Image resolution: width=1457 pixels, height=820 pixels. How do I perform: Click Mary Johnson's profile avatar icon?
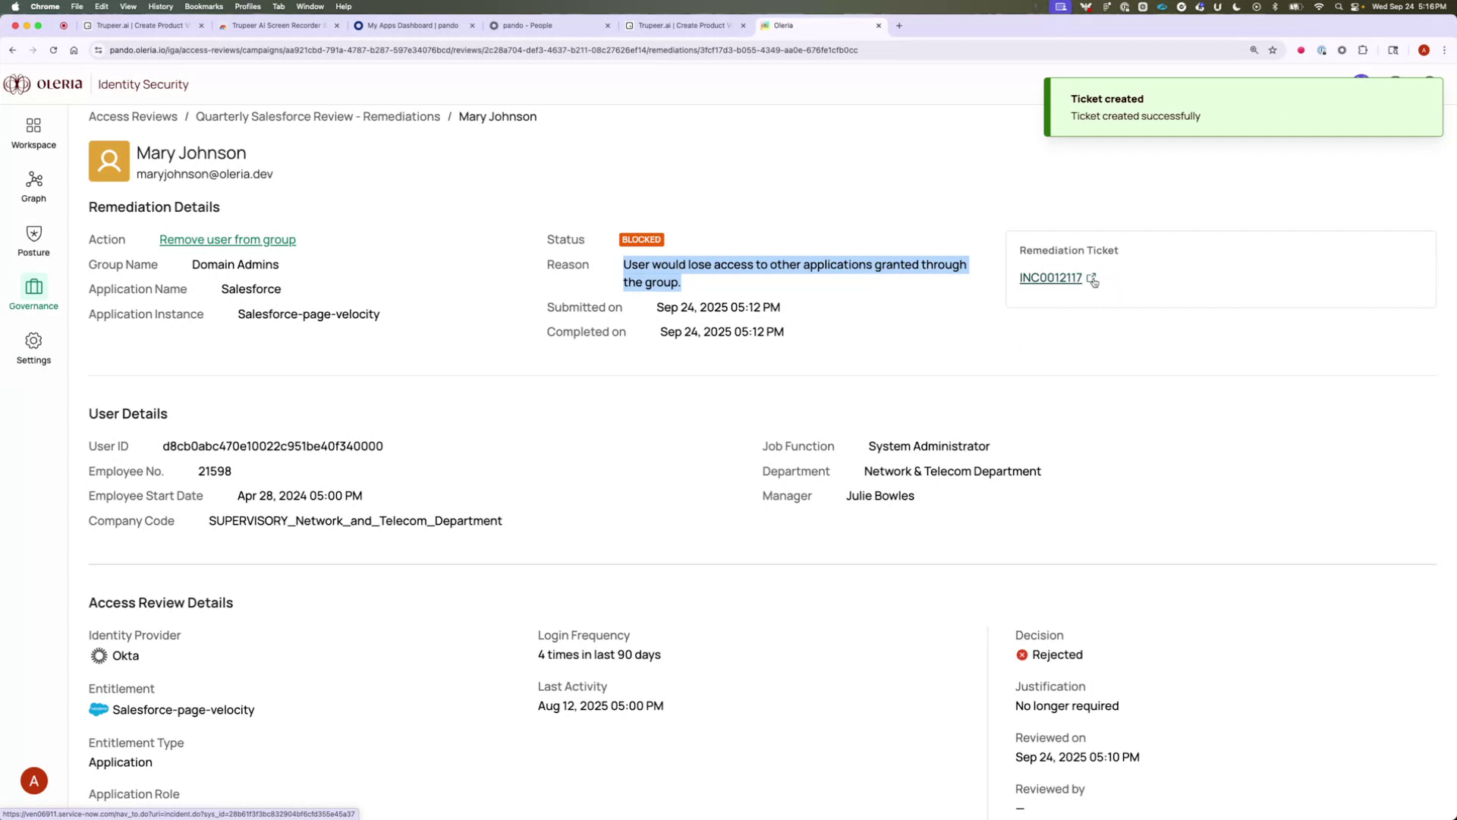[109, 160]
